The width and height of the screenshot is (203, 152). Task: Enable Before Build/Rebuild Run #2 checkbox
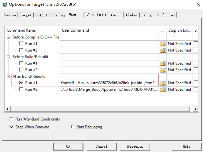click(21, 70)
